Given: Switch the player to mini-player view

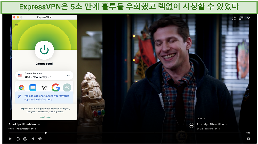Looking at the screenshot, I should [241, 18].
